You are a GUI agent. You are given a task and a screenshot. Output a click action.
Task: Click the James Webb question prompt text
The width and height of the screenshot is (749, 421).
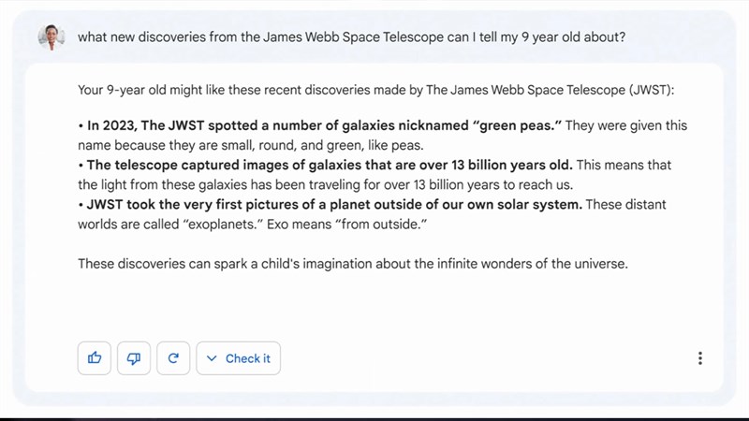click(x=351, y=37)
